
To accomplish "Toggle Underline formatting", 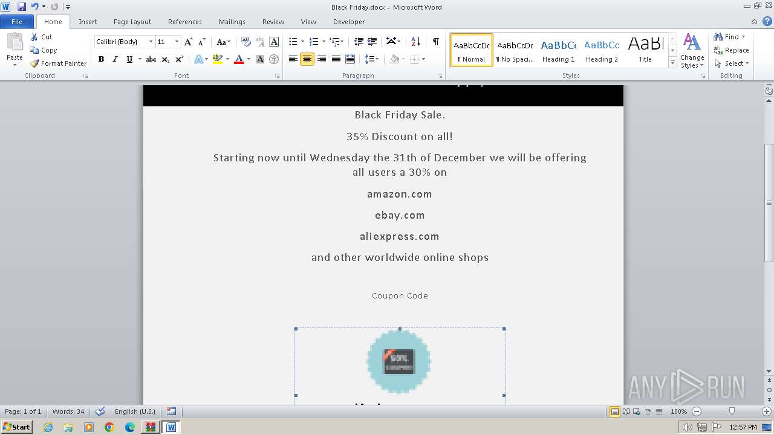I will click(129, 59).
